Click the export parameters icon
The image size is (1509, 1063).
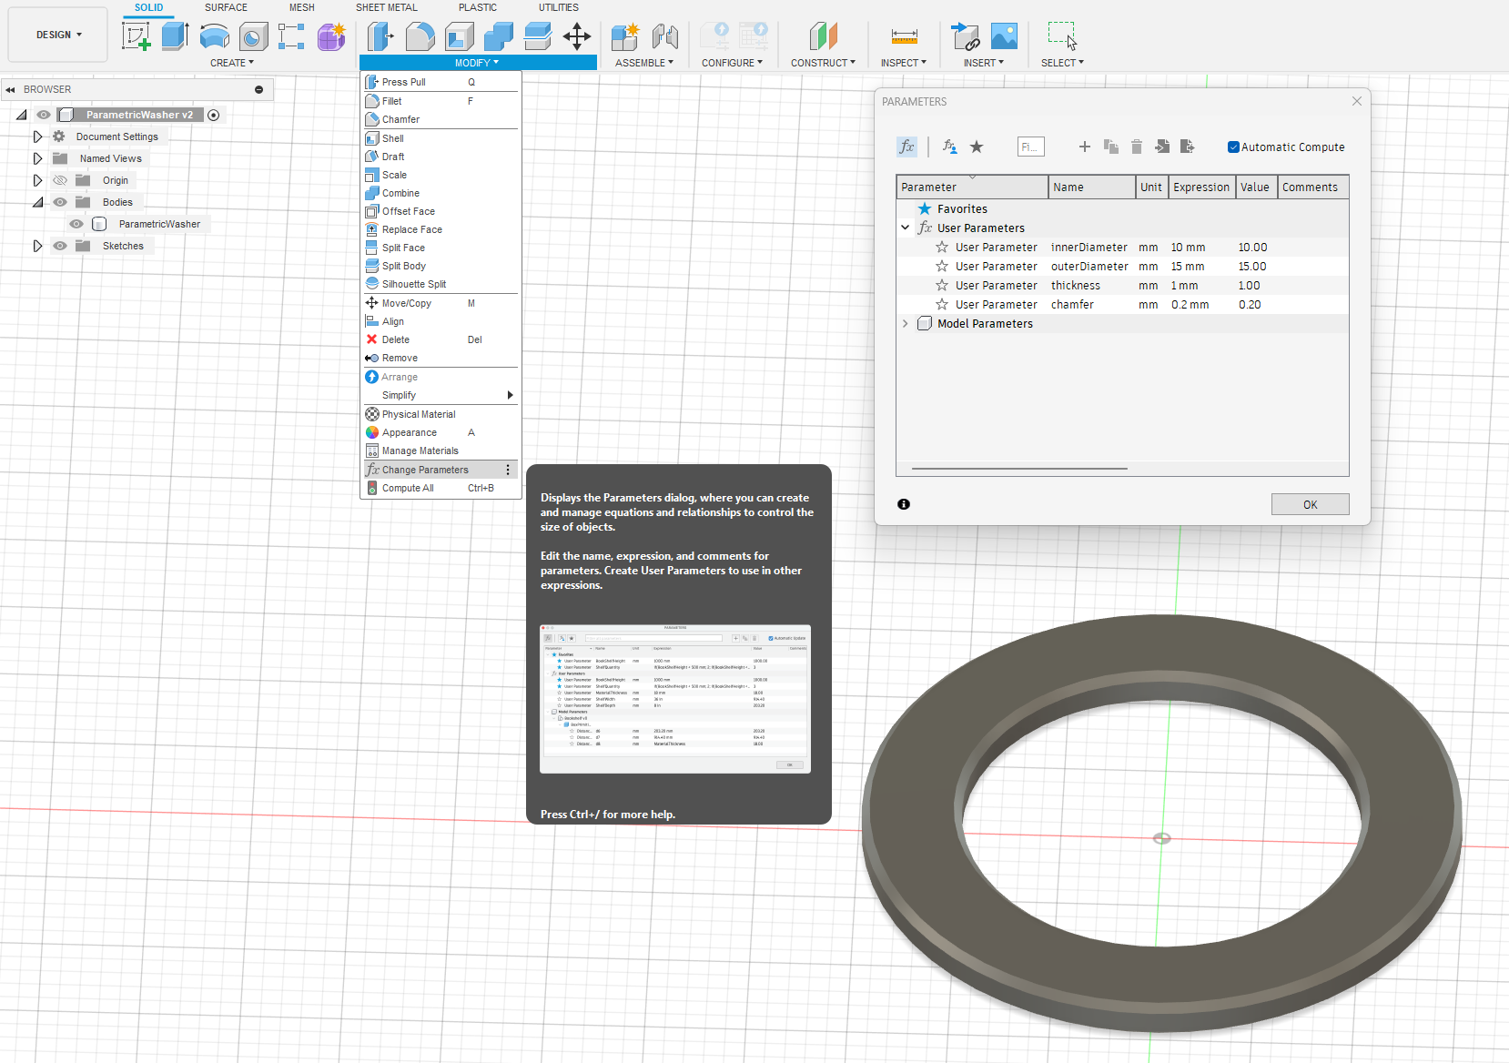[1188, 147]
